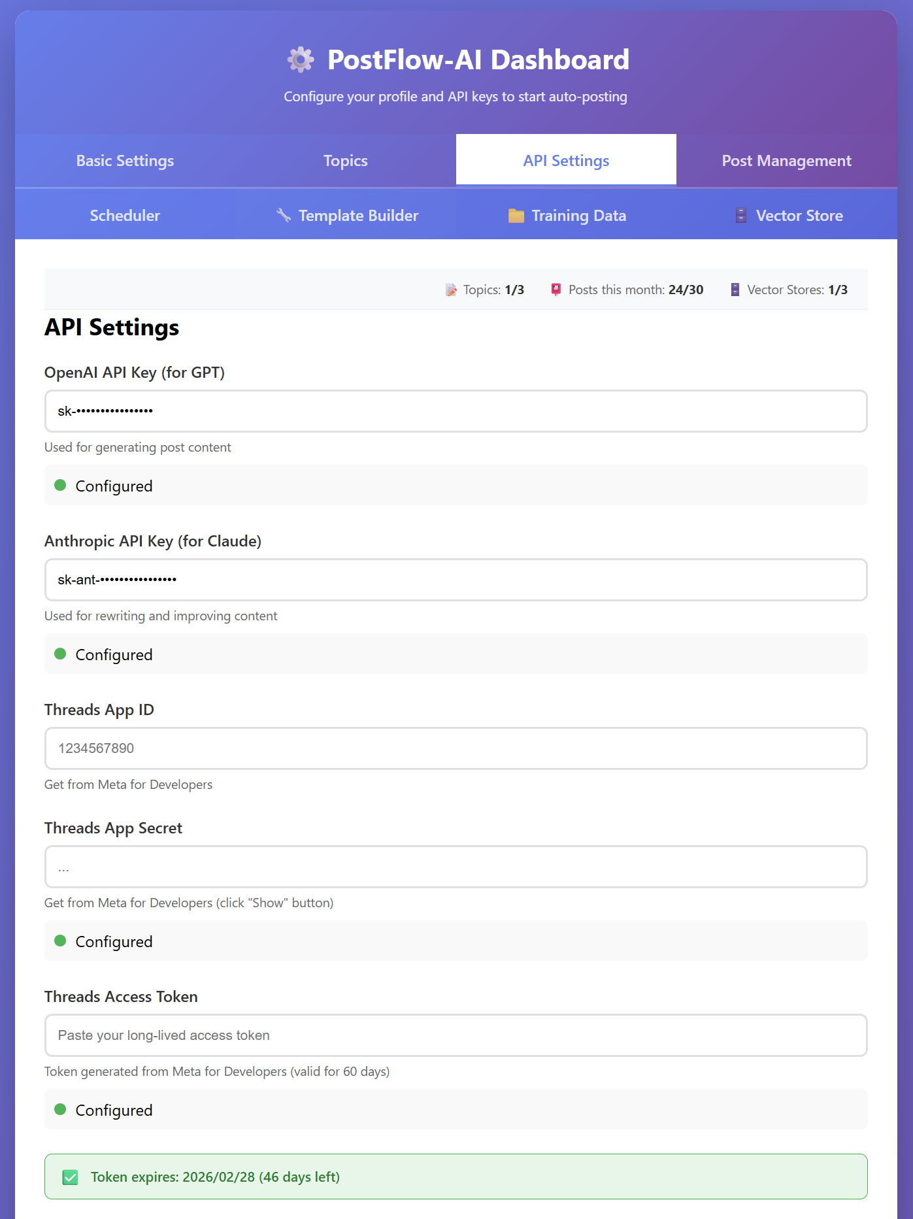Click 'Configured' status under Threads Access Token

pos(114,1110)
